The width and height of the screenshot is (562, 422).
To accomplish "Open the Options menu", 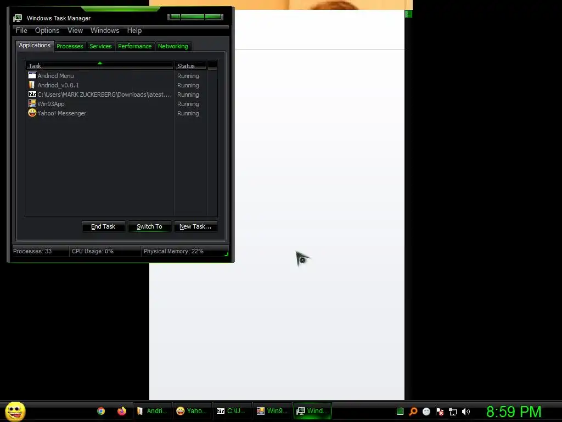I will (47, 31).
